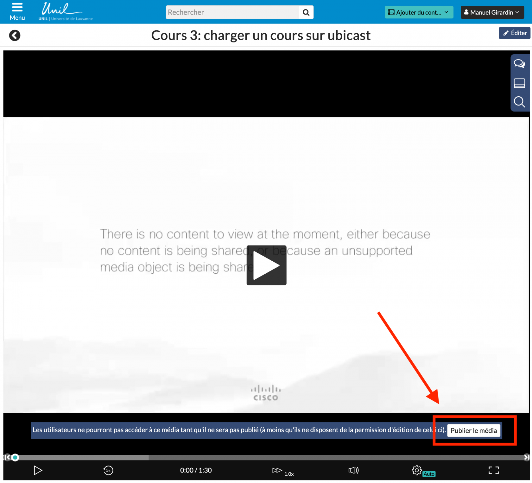Open the slides panel icon in sidebar
The height and width of the screenshot is (483, 532).
[x=519, y=83]
